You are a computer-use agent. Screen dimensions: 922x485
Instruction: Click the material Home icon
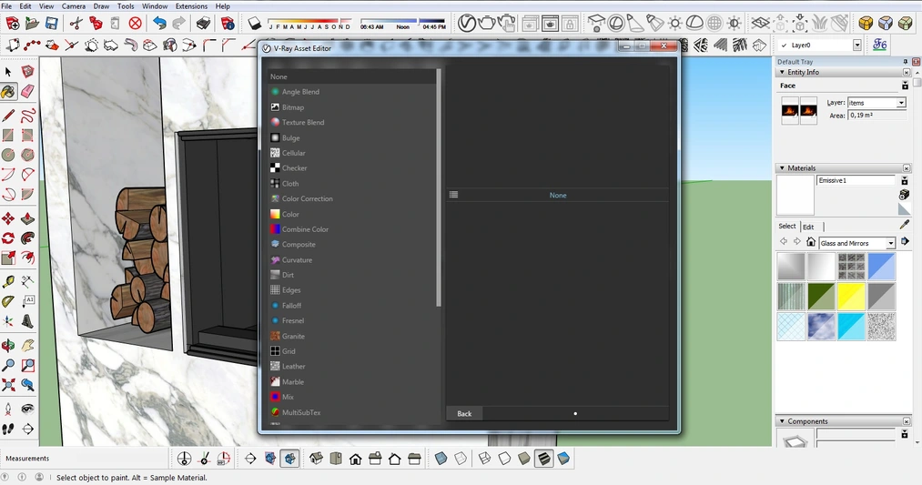(811, 242)
